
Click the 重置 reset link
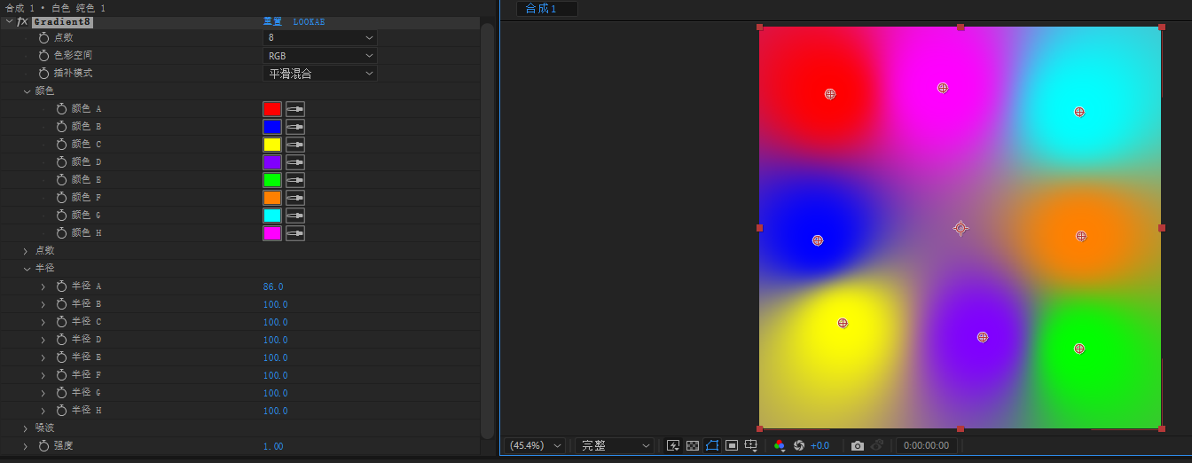[x=272, y=21]
